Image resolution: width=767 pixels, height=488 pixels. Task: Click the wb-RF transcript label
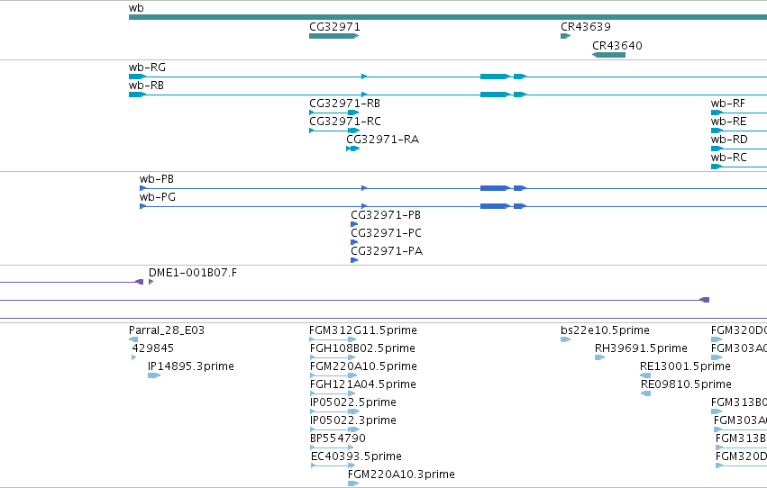[x=728, y=104]
